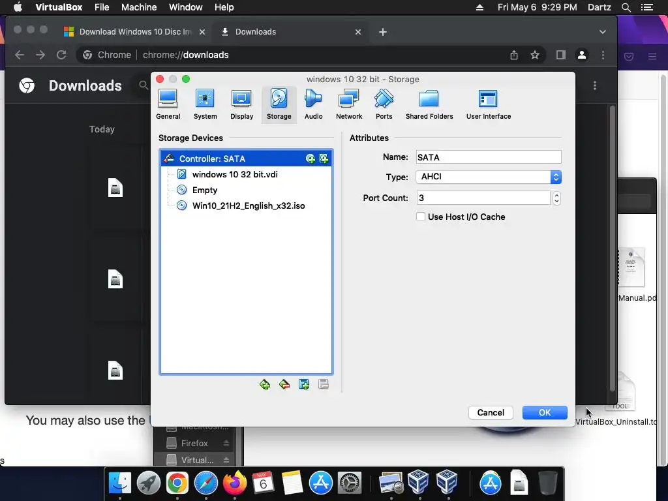
Task: Open the Apple menu
Action: (18, 7)
